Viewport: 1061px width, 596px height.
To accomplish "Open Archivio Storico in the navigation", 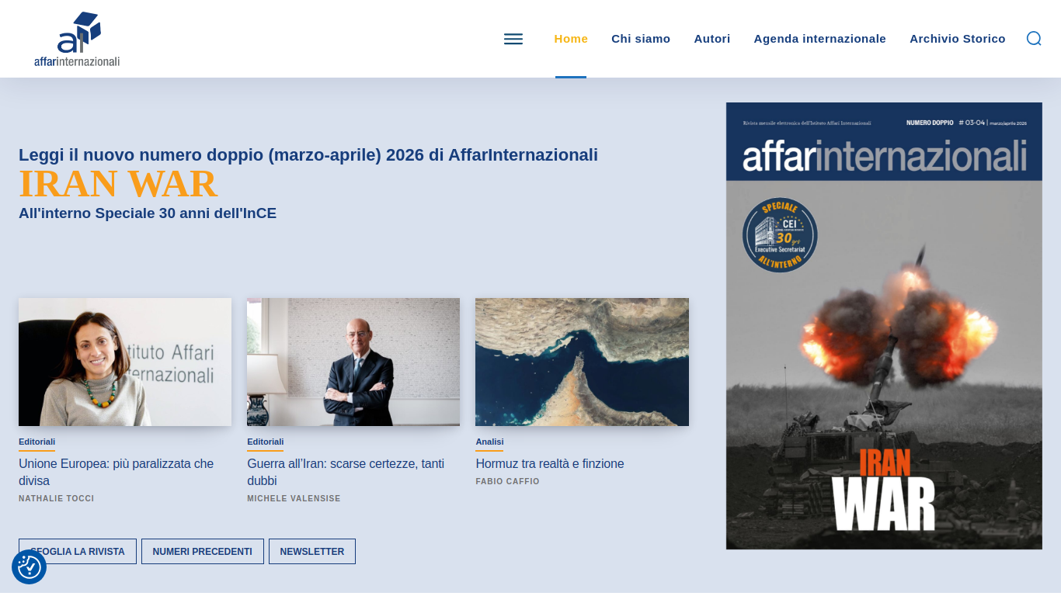I will tap(958, 39).
